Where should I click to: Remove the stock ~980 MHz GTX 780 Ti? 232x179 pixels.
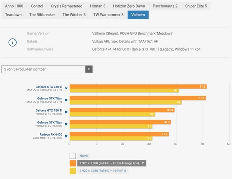pos(66,112)
